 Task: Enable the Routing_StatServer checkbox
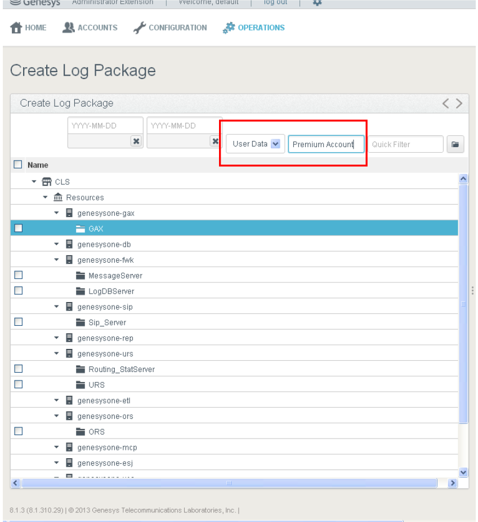[18, 369]
